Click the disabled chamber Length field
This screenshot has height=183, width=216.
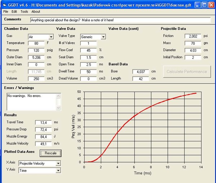point(36,72)
